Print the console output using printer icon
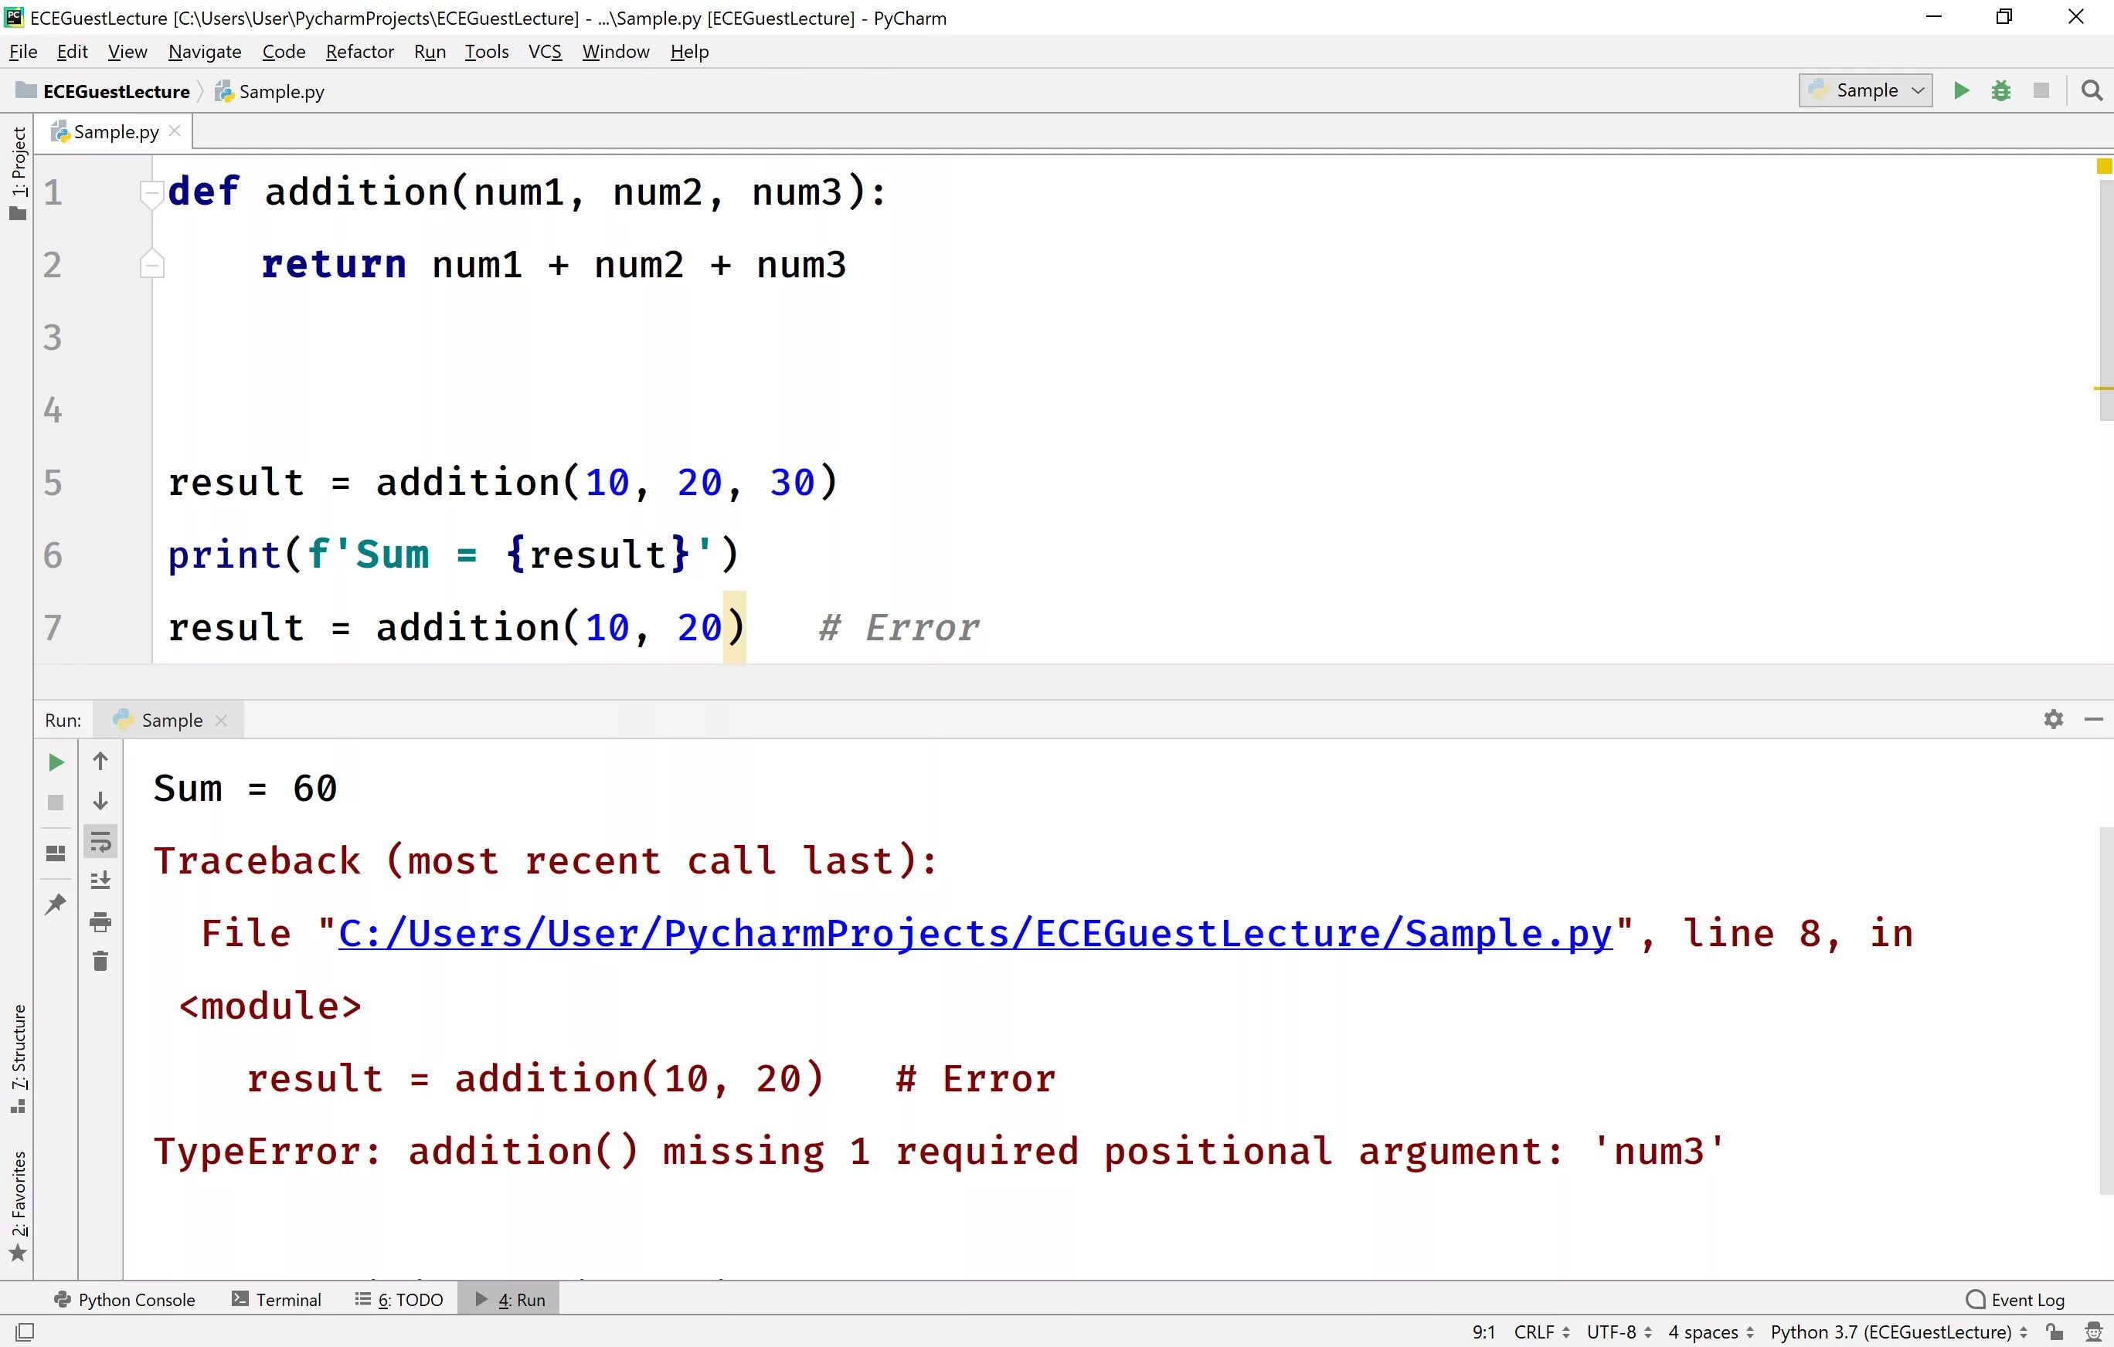The image size is (2114, 1347). [100, 921]
